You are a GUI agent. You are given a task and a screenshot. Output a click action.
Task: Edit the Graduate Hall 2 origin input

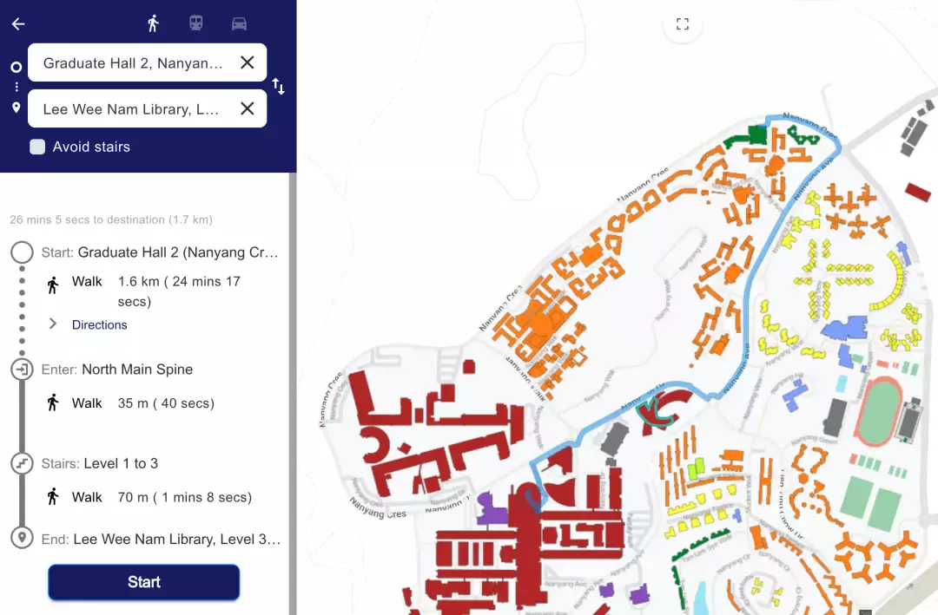pos(133,63)
